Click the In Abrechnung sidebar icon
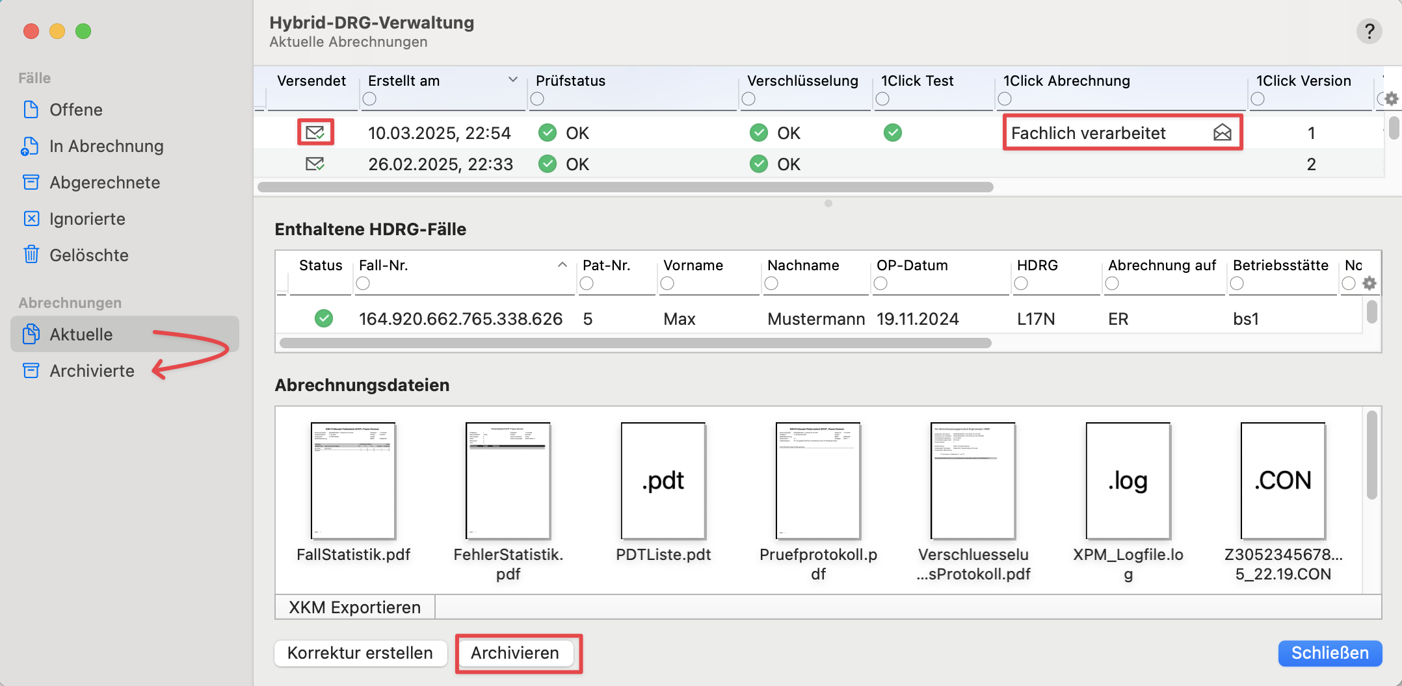 (x=30, y=146)
